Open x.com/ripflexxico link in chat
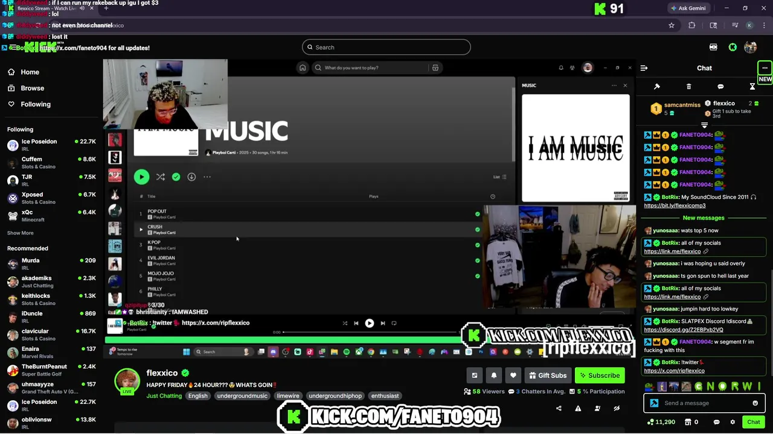This screenshot has height=434, width=773. point(674,371)
